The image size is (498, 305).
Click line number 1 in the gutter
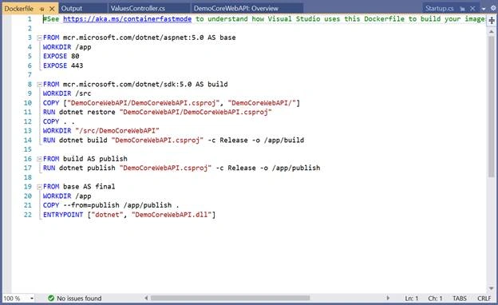click(30, 19)
